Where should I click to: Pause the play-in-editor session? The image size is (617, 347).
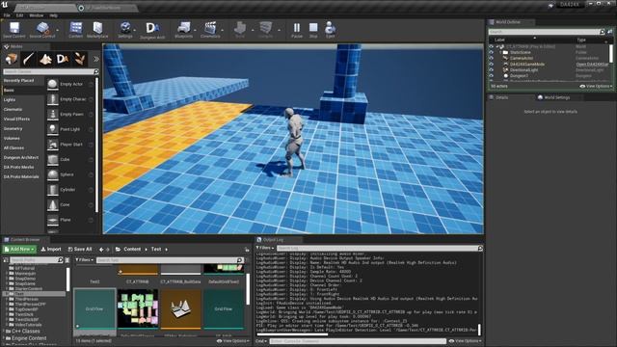pyautogui.click(x=297, y=28)
